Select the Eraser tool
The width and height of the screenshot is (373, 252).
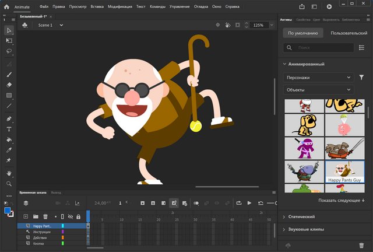9,85
